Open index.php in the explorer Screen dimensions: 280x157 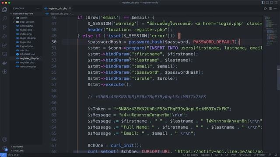26,34
